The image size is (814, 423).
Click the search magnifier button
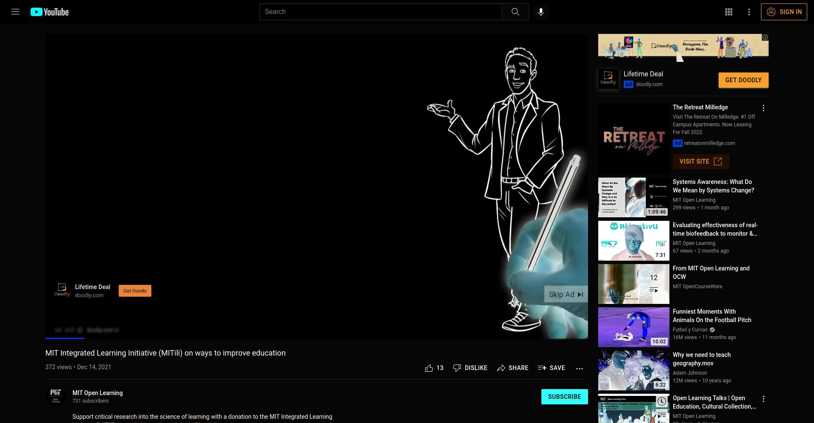pyautogui.click(x=515, y=12)
